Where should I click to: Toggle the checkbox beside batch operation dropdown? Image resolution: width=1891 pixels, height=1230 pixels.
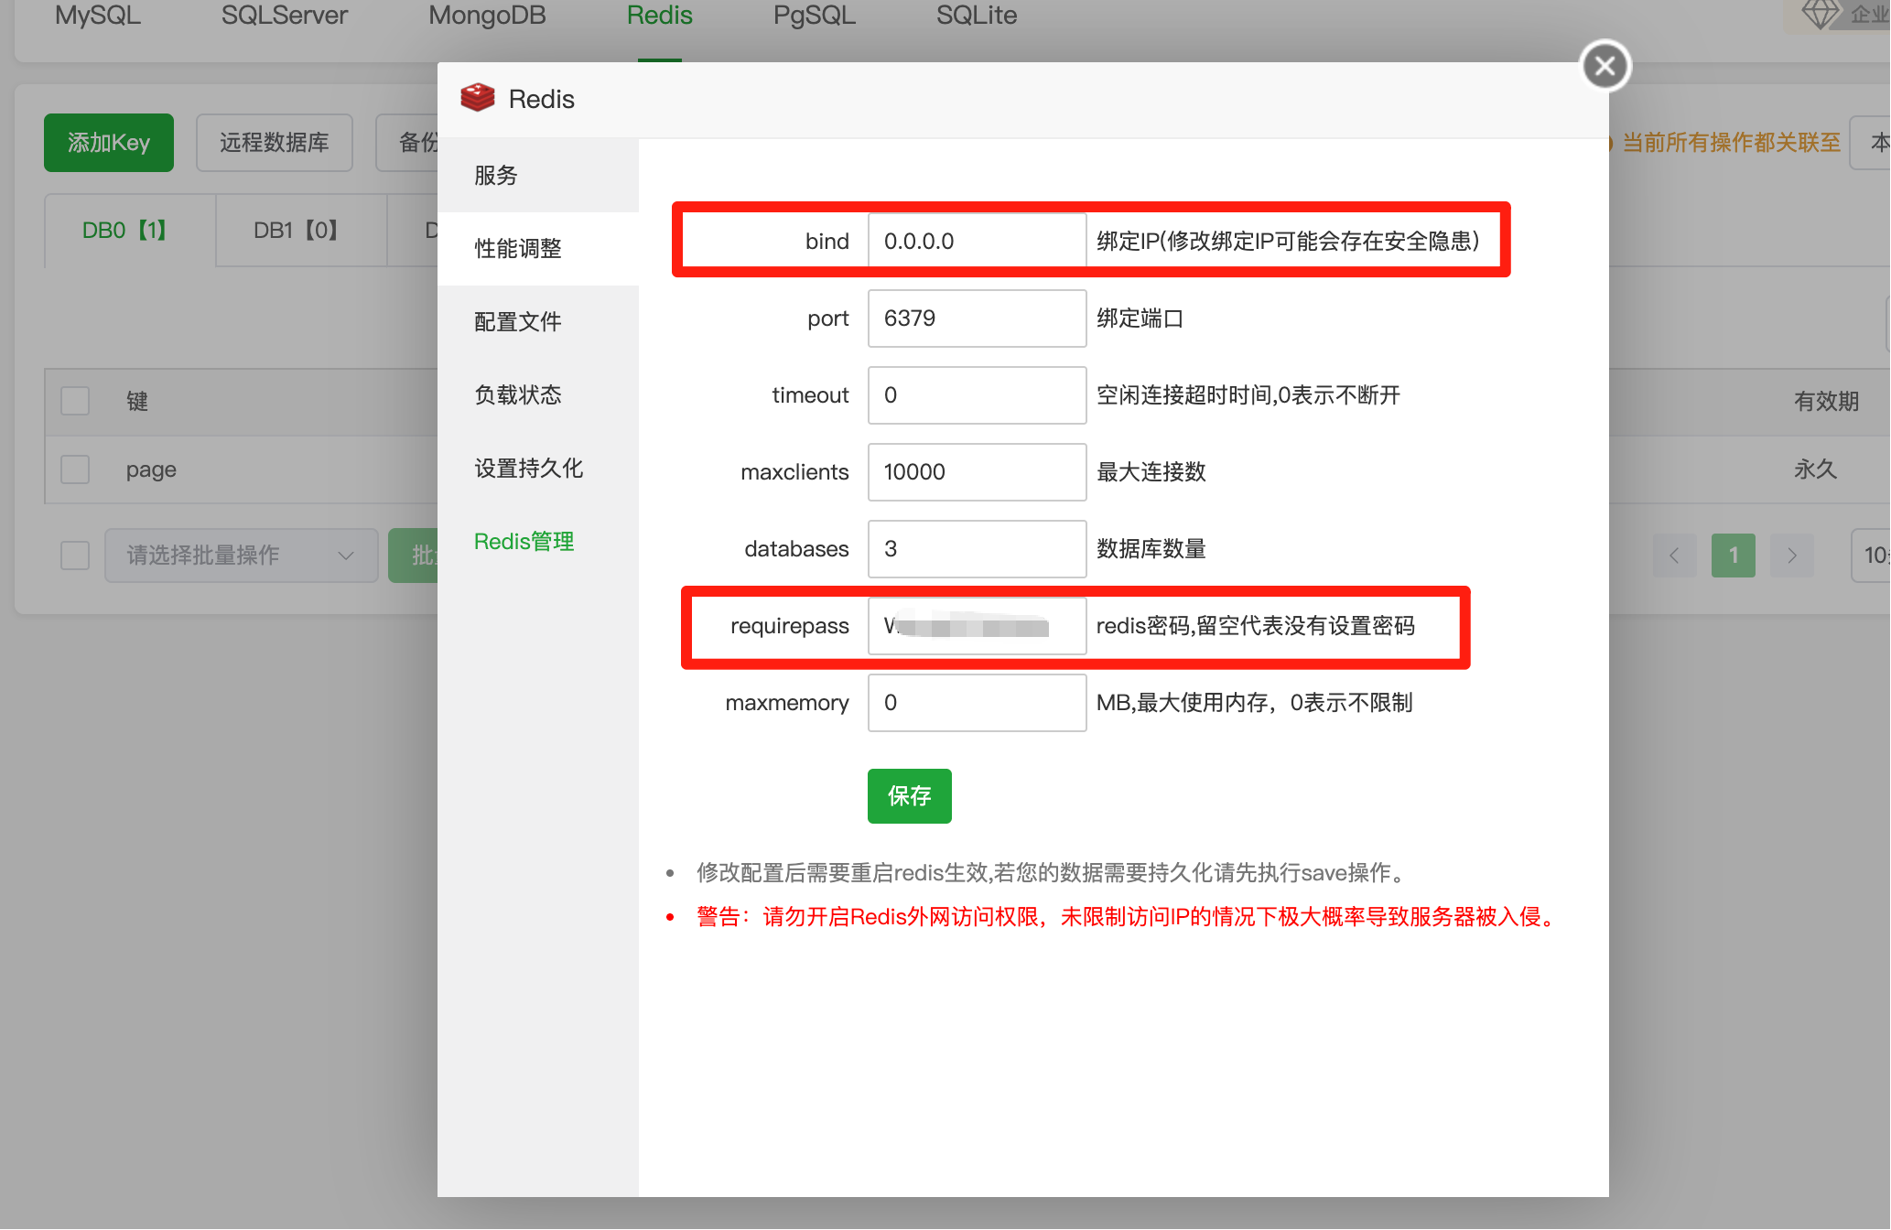click(x=75, y=555)
